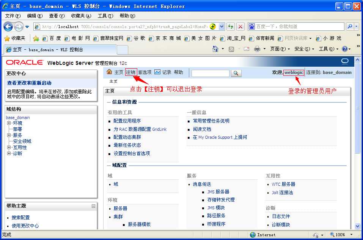Click 注销 to log out
The image size is (363, 240).
pos(131,72)
